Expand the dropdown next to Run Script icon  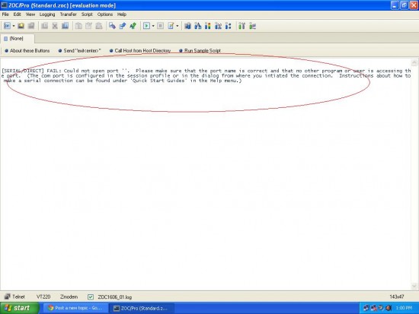[x=153, y=26]
